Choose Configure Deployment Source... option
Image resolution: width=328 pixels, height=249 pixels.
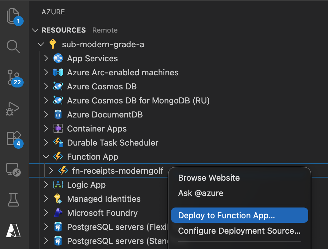(x=239, y=231)
